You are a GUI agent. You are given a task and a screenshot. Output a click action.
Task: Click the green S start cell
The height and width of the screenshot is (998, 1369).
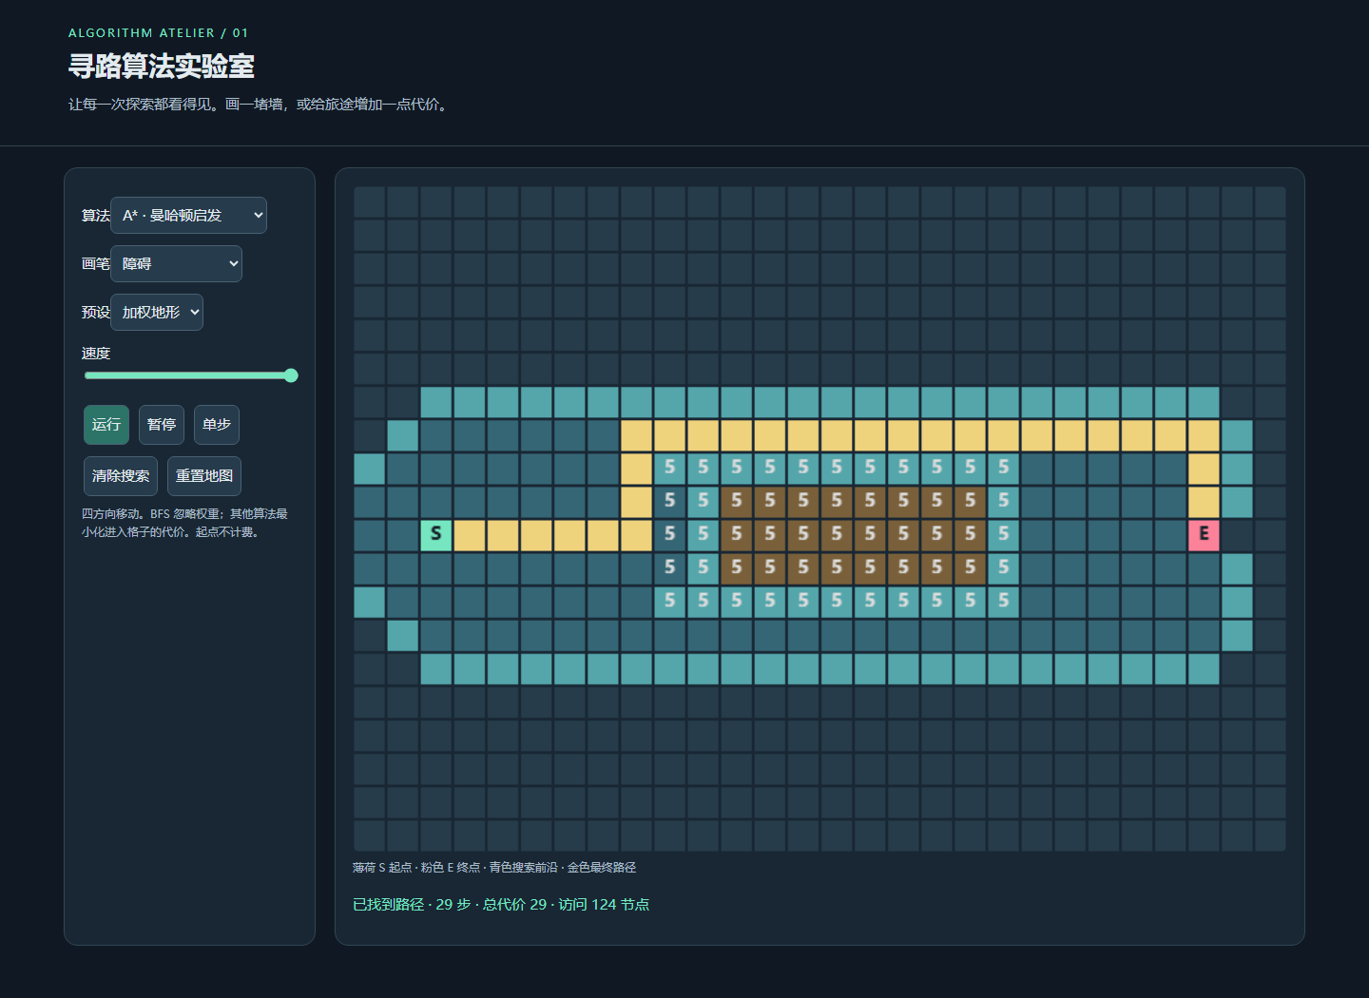coord(436,535)
